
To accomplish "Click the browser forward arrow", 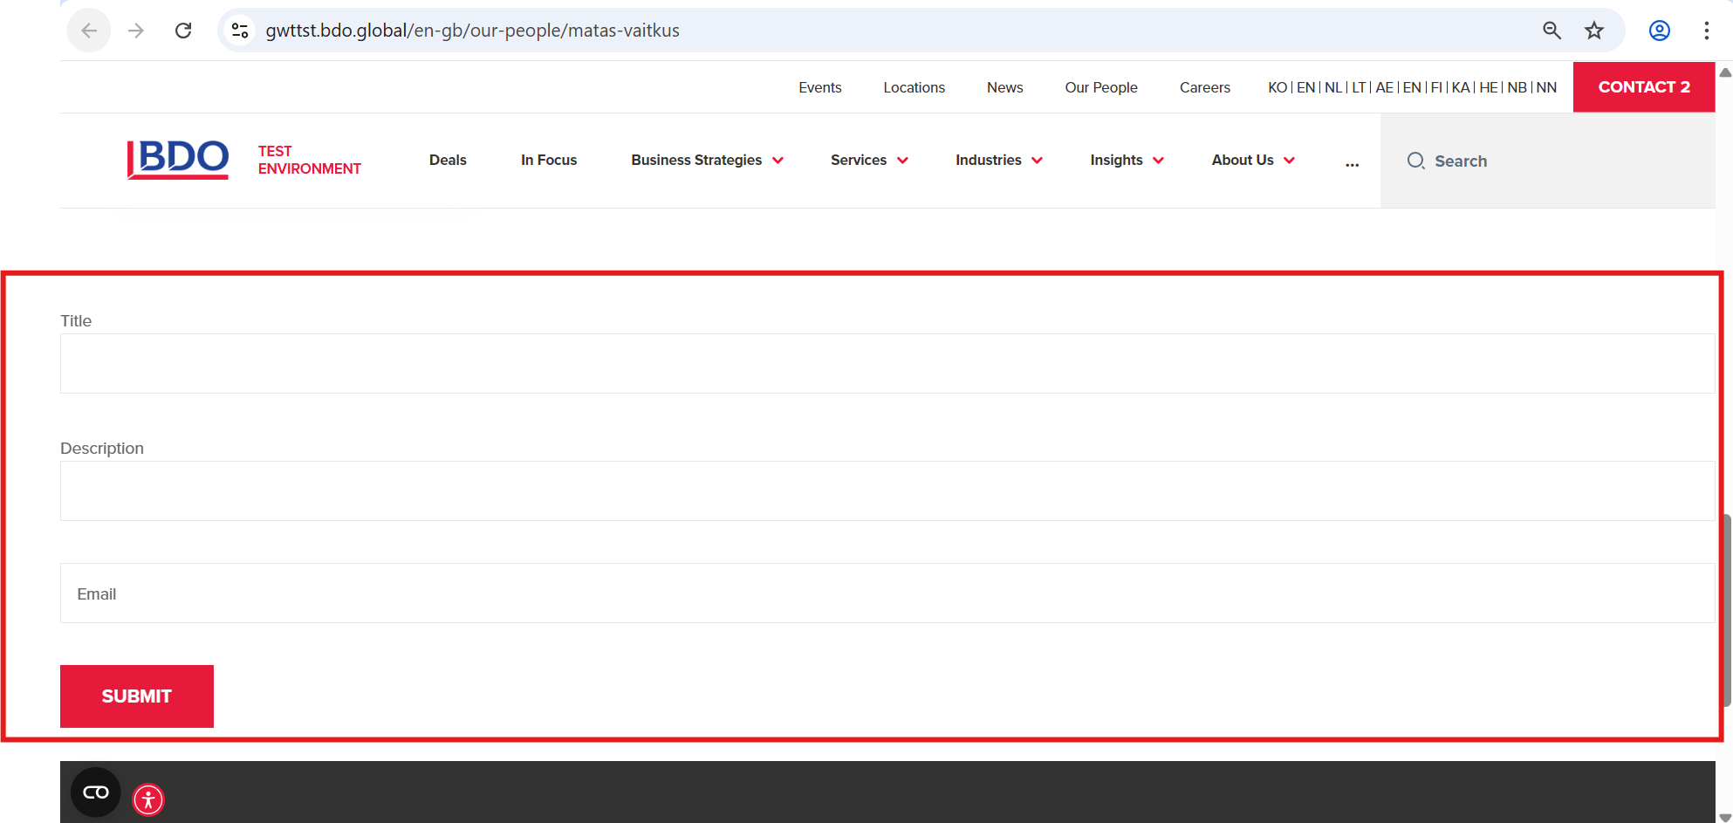I will click(136, 31).
